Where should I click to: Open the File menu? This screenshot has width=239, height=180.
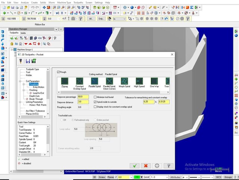tap(3, 3)
